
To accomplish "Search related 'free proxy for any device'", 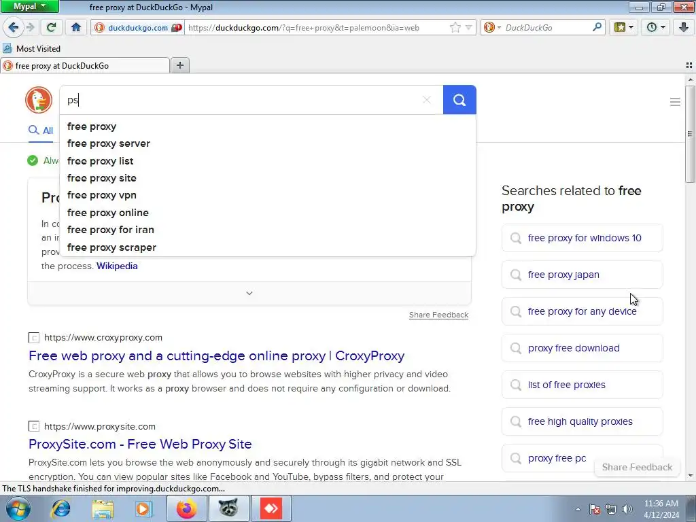I will tap(582, 311).
